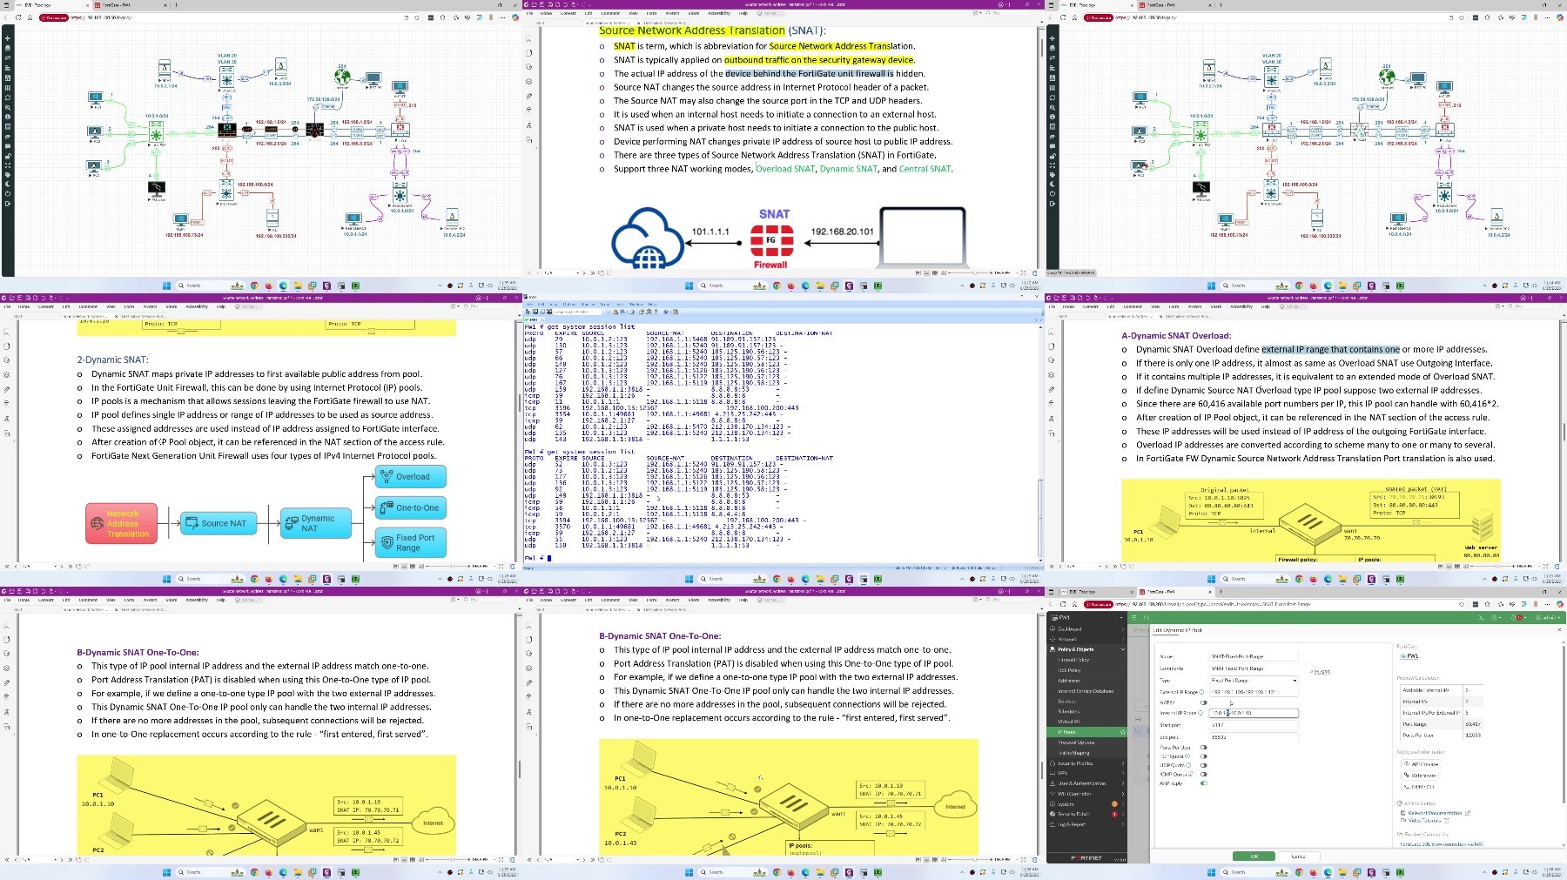Open the Edit menu in terminal window

[541, 305]
